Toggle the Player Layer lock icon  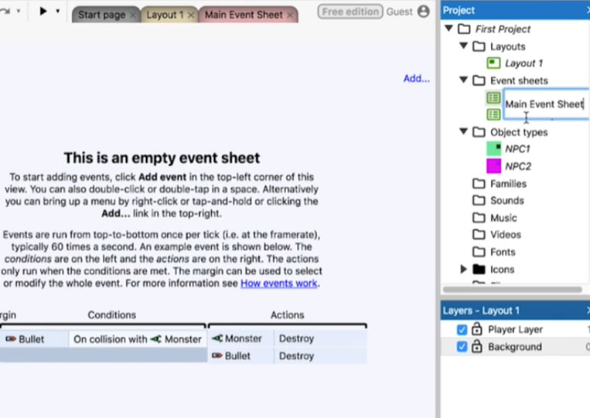pos(477,329)
